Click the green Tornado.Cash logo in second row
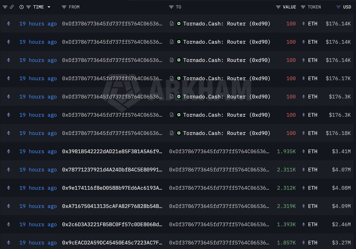The height and width of the screenshot is (249, 356). click(x=179, y=42)
